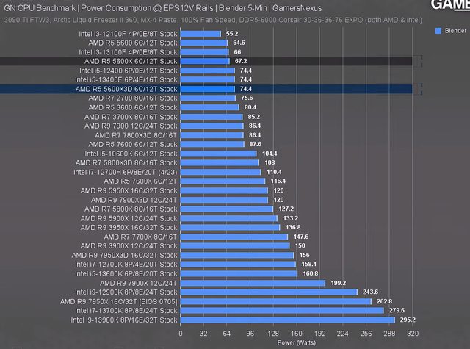Click the Blender legend label
Viewport: 470px width, 349px height.
pyautogui.click(x=454, y=31)
